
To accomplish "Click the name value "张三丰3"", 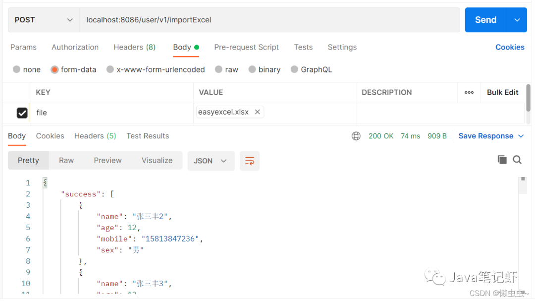I will click(x=150, y=284).
